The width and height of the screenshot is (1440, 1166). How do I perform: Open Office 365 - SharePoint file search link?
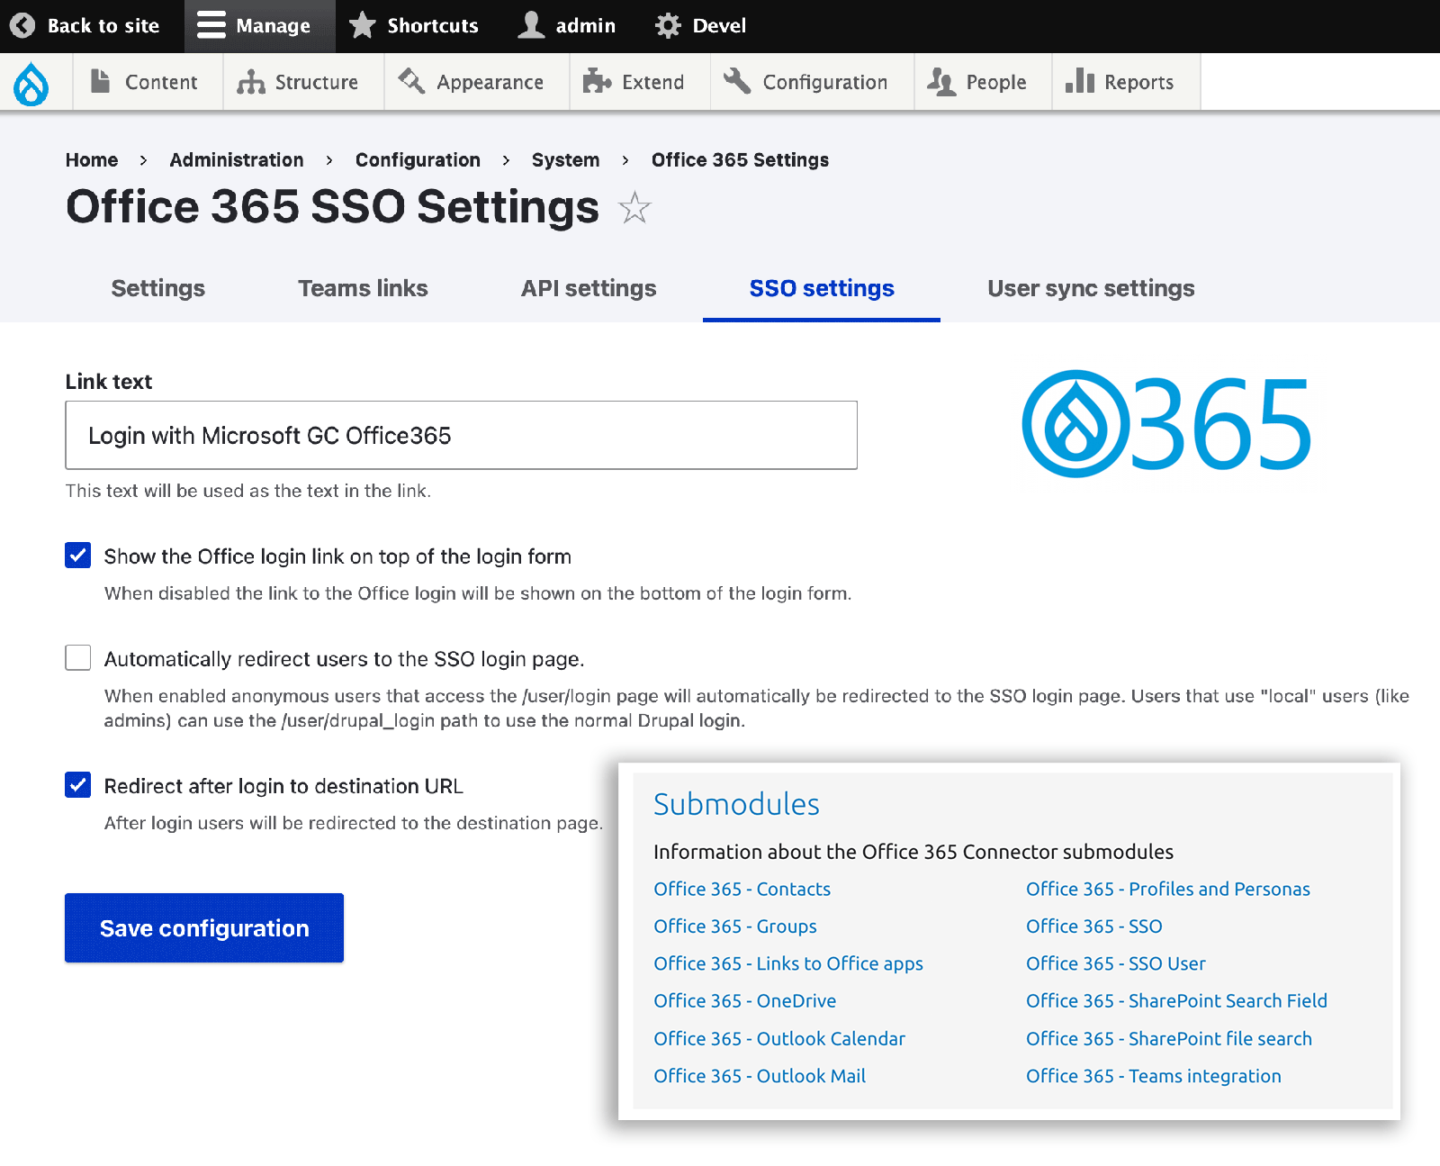[1169, 1038]
